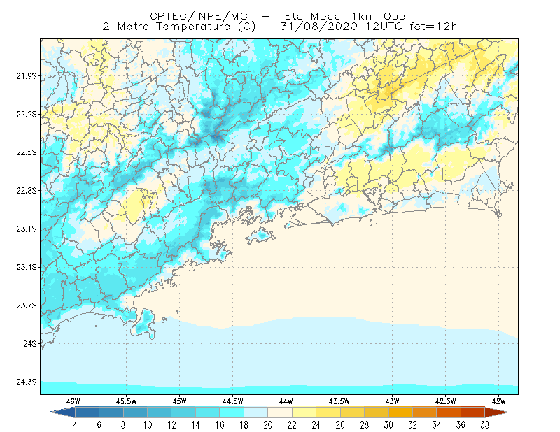Click the 24.3S latitude label
Image resolution: width=560 pixels, height=432 pixels.
point(27,382)
